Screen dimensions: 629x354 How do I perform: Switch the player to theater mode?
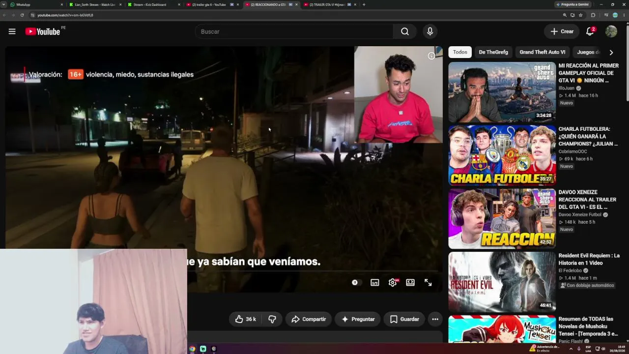point(410,283)
